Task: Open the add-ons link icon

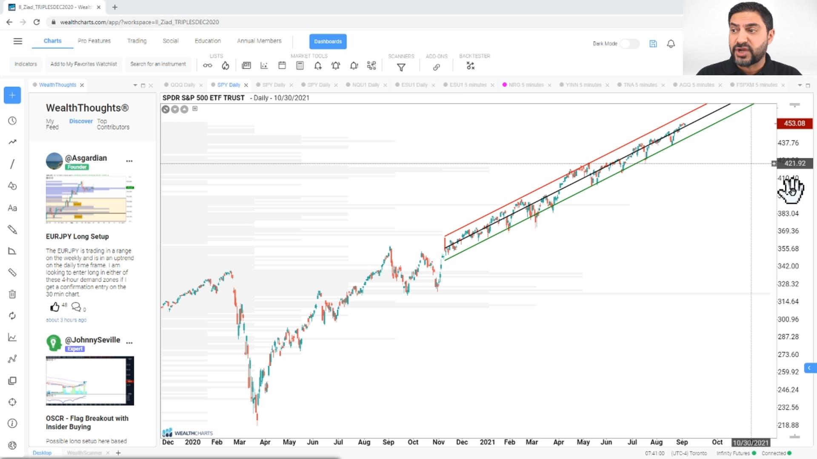Action: pos(436,67)
